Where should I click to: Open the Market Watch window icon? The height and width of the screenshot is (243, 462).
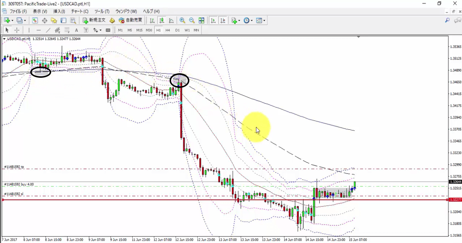click(x=35, y=21)
